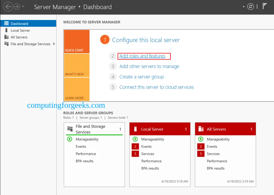Open navigation history dropdown arrow
Screen dimensions: 274x195
[x=23, y=7]
